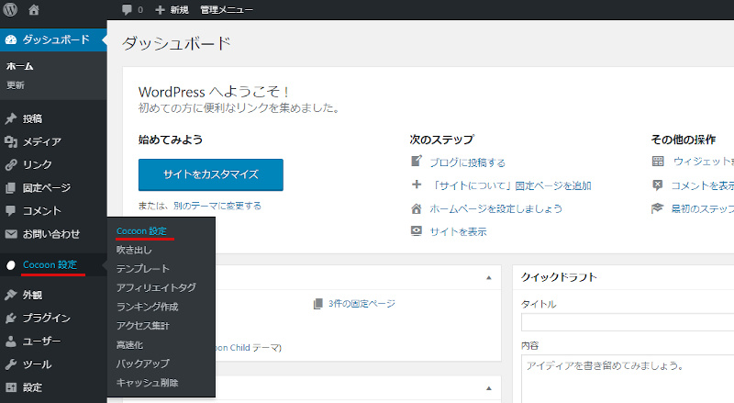Click the 新規 plus icon in the admin bar
Viewport: 734px width, 403px height.
click(x=160, y=10)
